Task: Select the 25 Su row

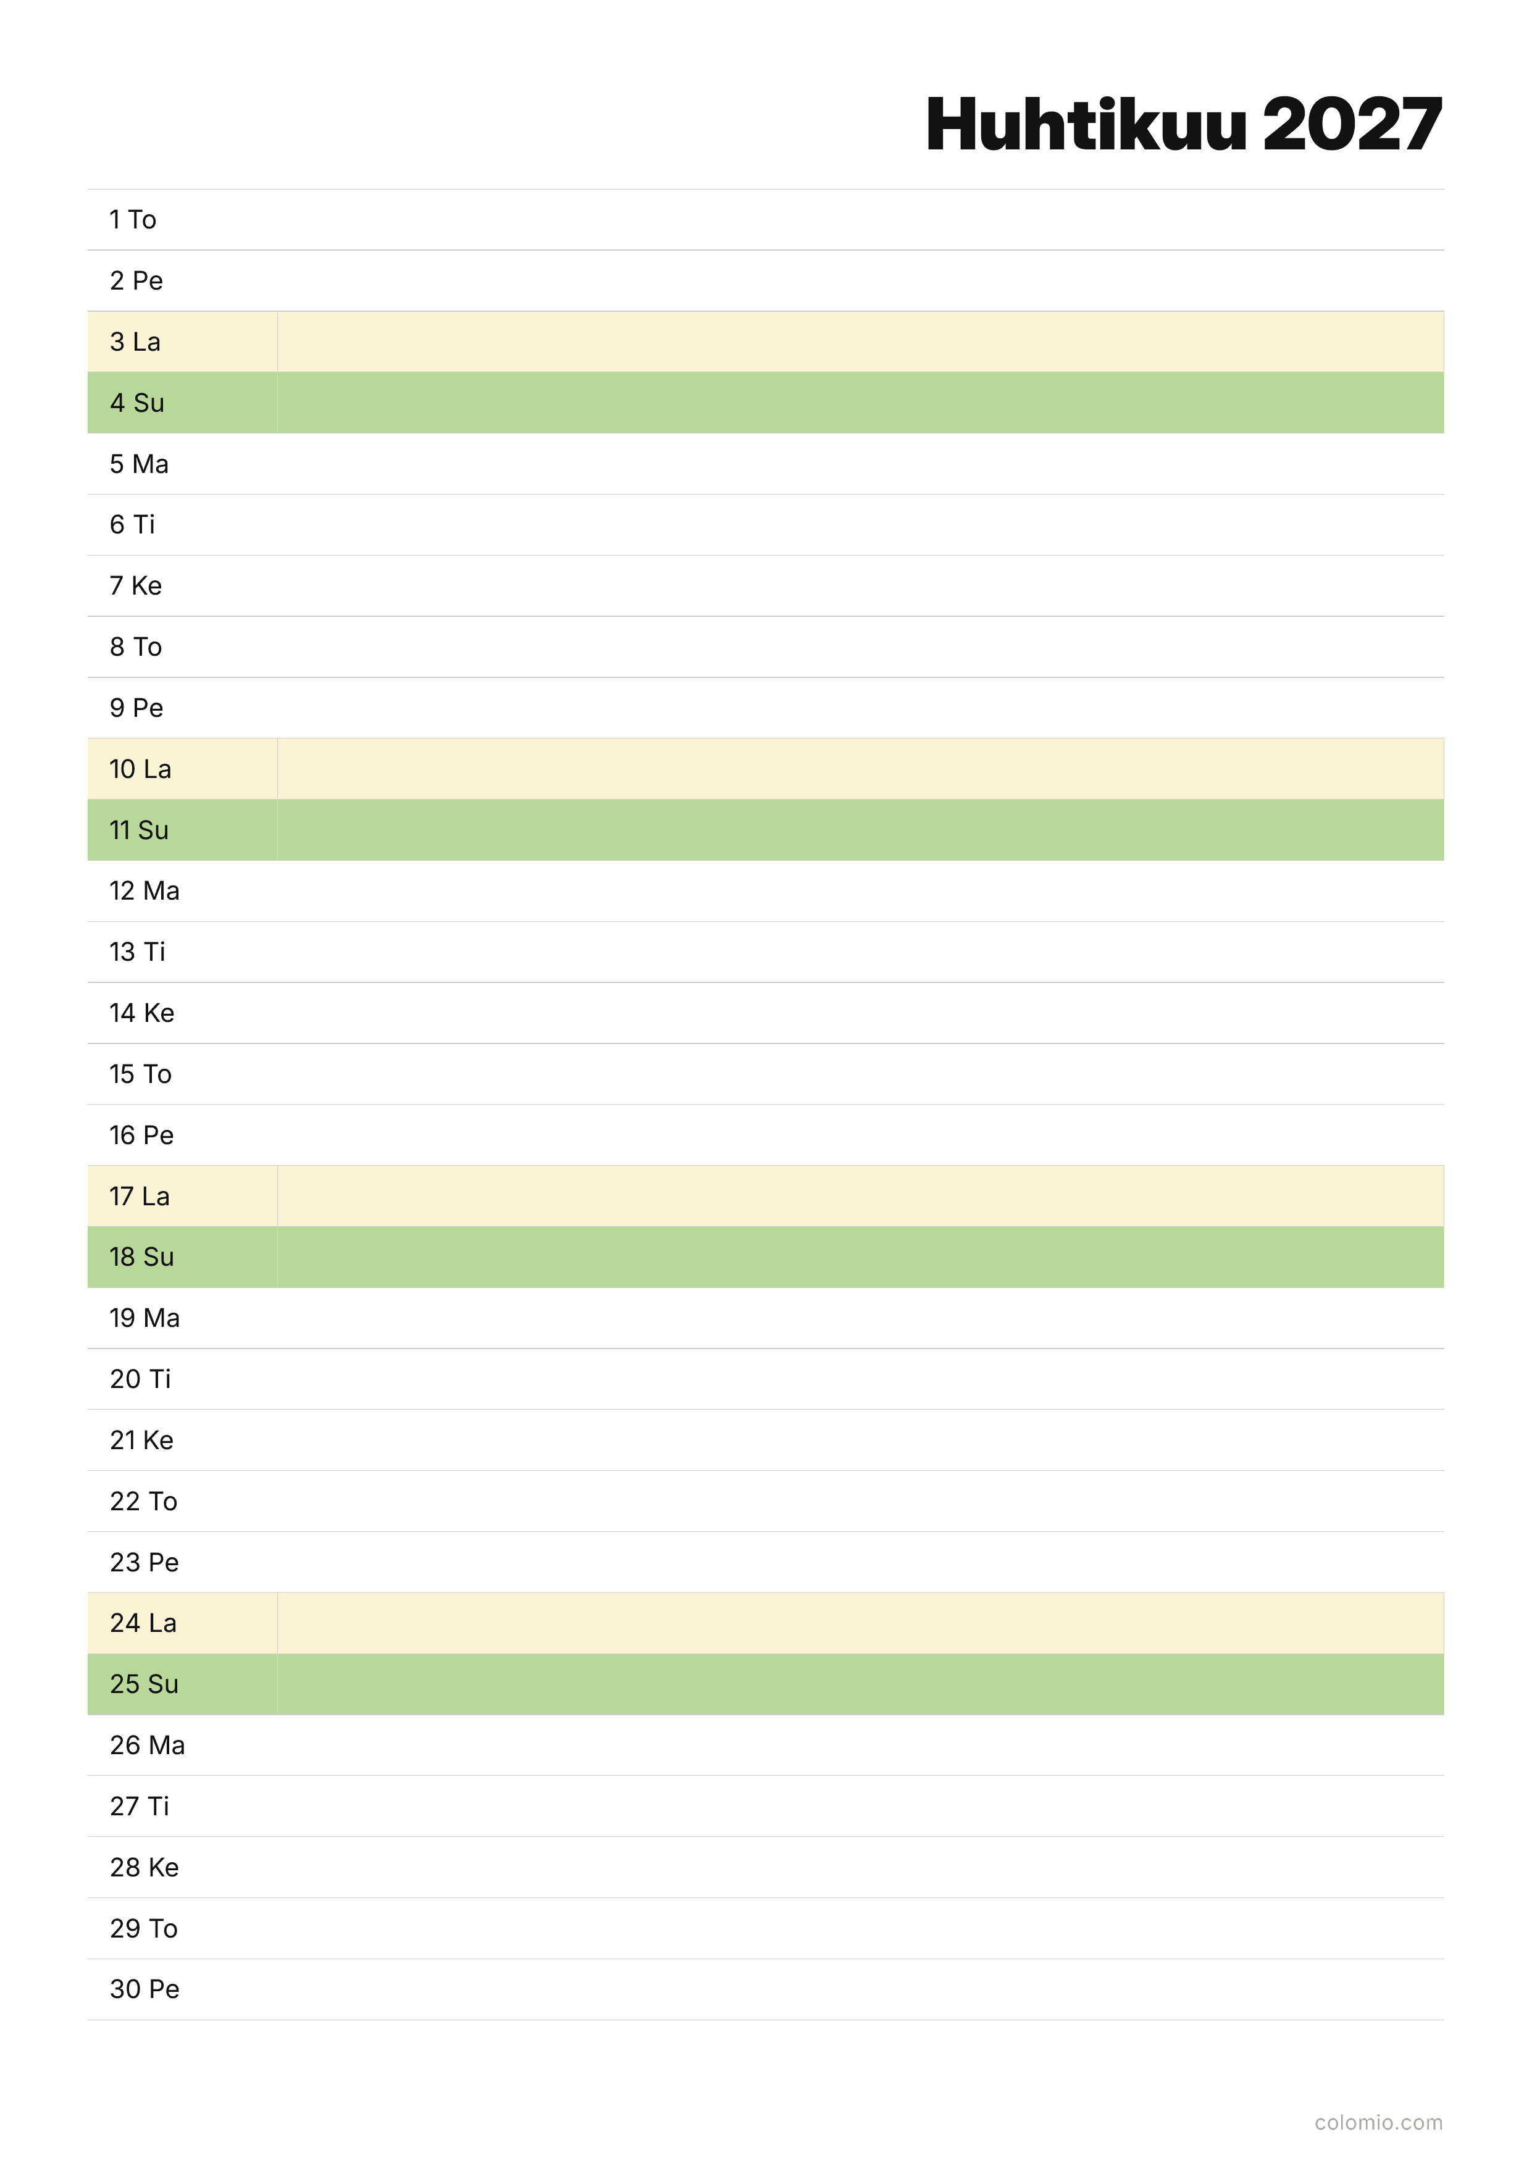Action: [x=765, y=1684]
